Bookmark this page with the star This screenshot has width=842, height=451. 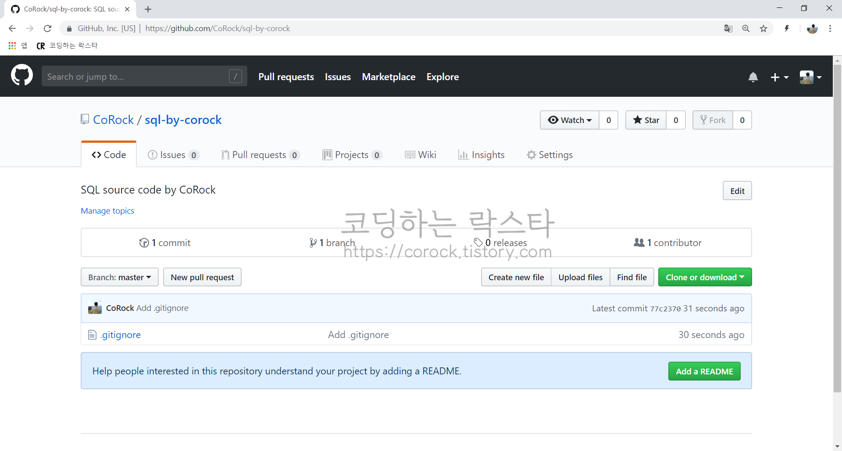[764, 28]
